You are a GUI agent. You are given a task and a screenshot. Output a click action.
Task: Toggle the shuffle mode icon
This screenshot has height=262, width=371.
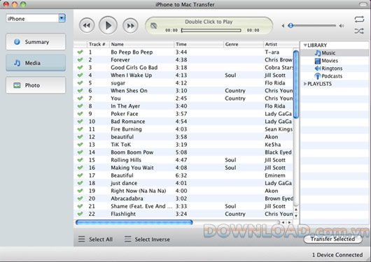359,31
